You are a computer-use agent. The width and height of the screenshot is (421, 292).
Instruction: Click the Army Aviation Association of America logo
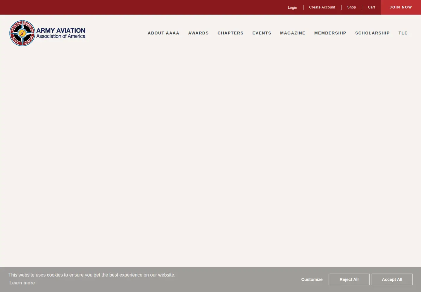47,33
